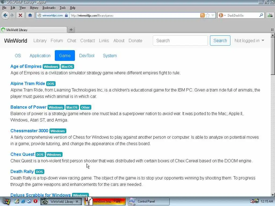Screen dimensions: 275x206
Task: Open the Chessmaster 3000 entry
Action: point(29,131)
